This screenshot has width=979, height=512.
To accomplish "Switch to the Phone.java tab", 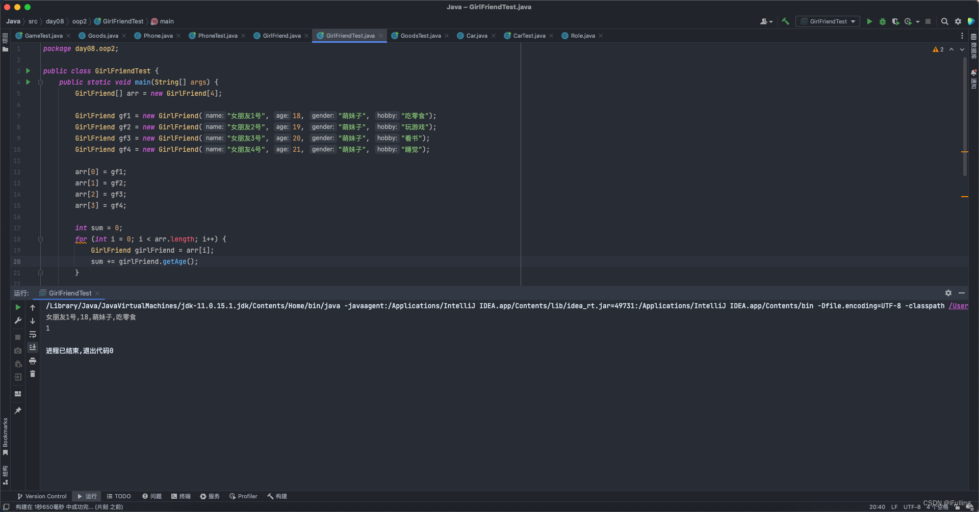I will coord(158,36).
